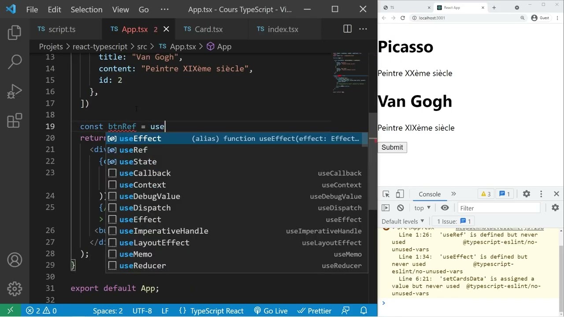Image resolution: width=564 pixels, height=317 pixels.
Task: Click the browser back arrow
Action: pos(383,18)
